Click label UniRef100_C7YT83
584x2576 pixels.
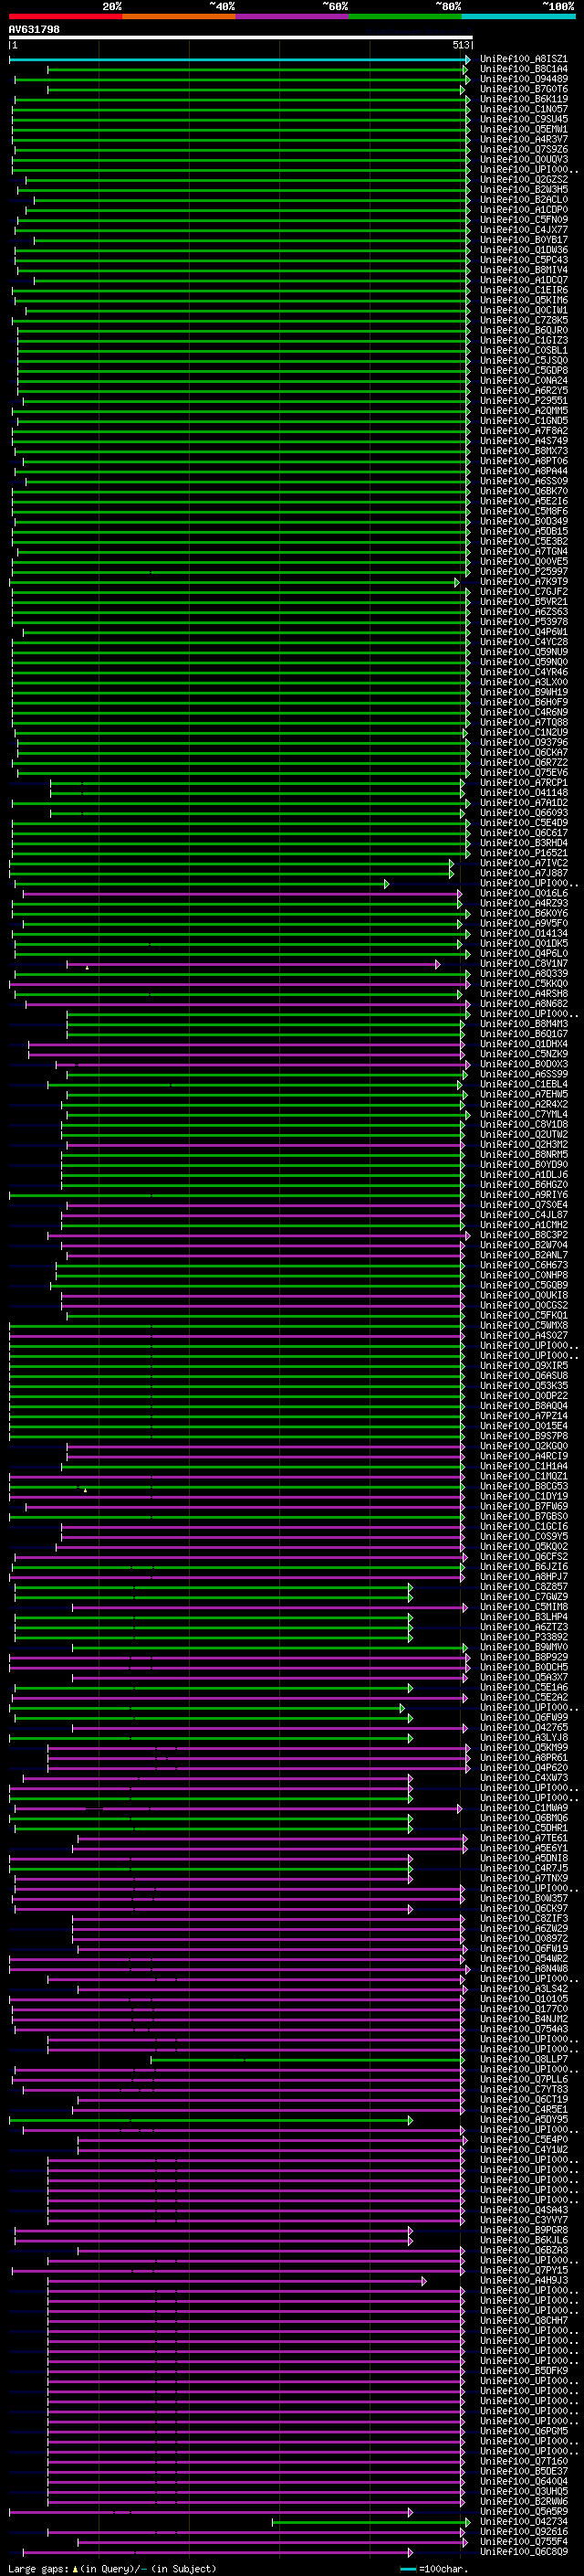pos(523,2090)
